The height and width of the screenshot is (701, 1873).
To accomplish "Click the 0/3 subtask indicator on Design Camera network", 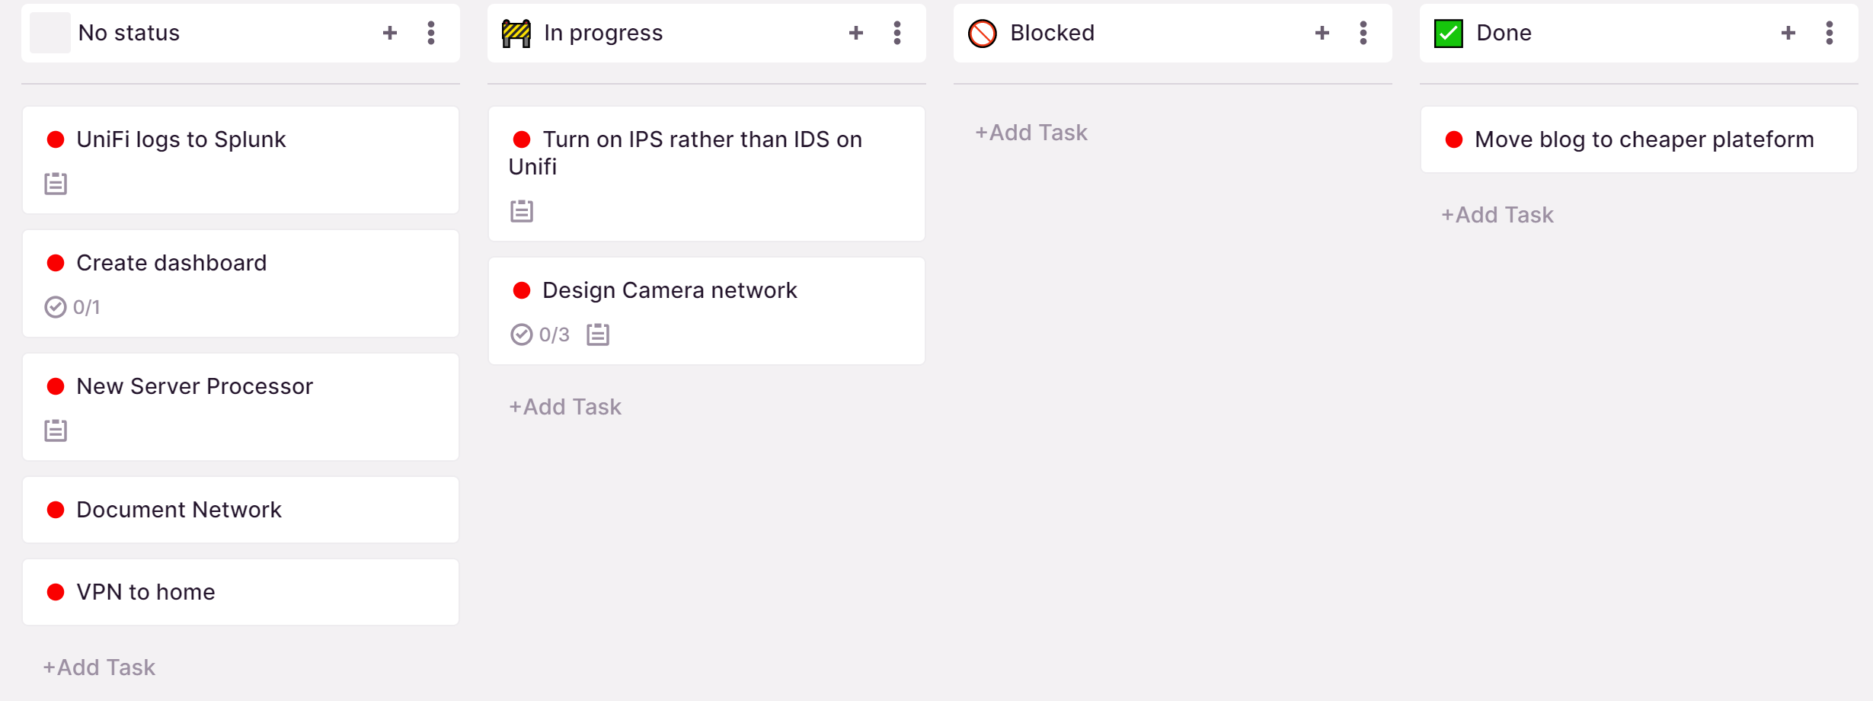I will tap(540, 334).
